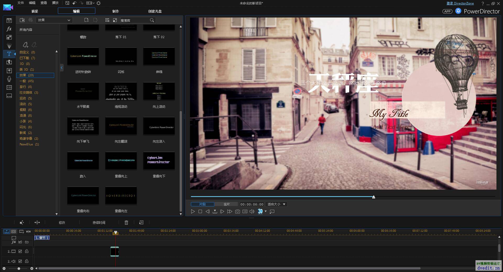The width and height of the screenshot is (503, 272).
Task: Switch to the 制作 tab
Action: coord(116,11)
